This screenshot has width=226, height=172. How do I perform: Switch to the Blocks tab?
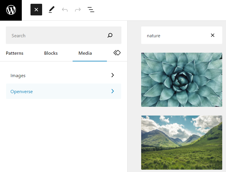tap(51, 53)
